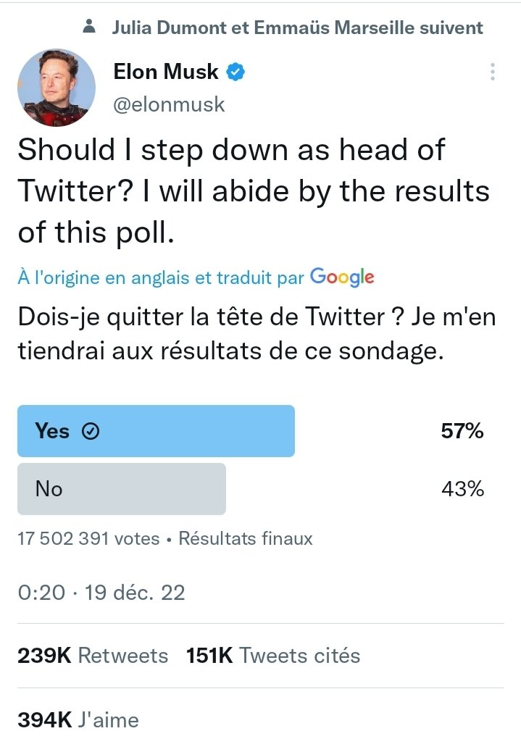Open the round profile avatar picture

pyautogui.click(x=57, y=88)
